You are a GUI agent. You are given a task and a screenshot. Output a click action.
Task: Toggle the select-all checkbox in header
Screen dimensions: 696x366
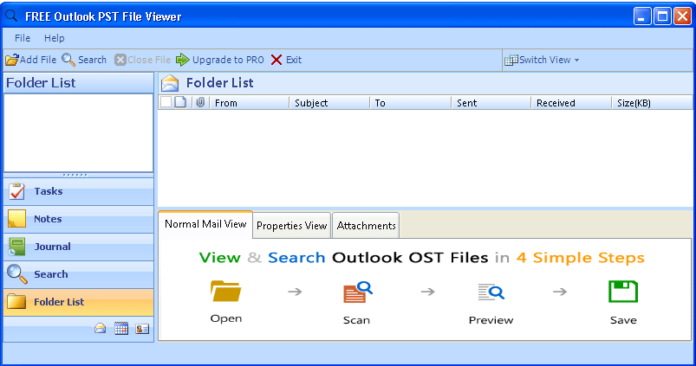tap(166, 102)
